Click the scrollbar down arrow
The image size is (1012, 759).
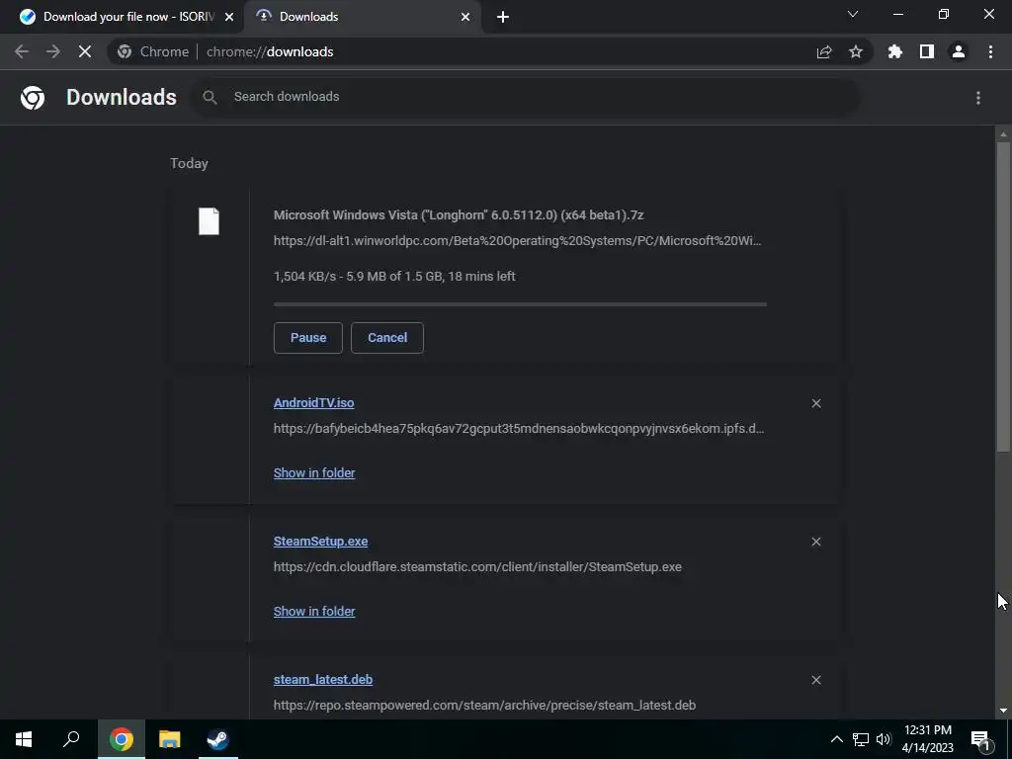[1003, 711]
